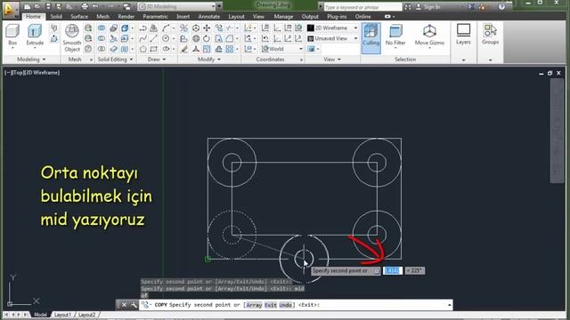The height and width of the screenshot is (320, 570).
Task: Click the Smooth Object mesh tool
Action: point(72,38)
